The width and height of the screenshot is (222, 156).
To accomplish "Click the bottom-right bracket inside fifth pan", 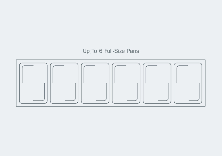I will click(163, 92).
